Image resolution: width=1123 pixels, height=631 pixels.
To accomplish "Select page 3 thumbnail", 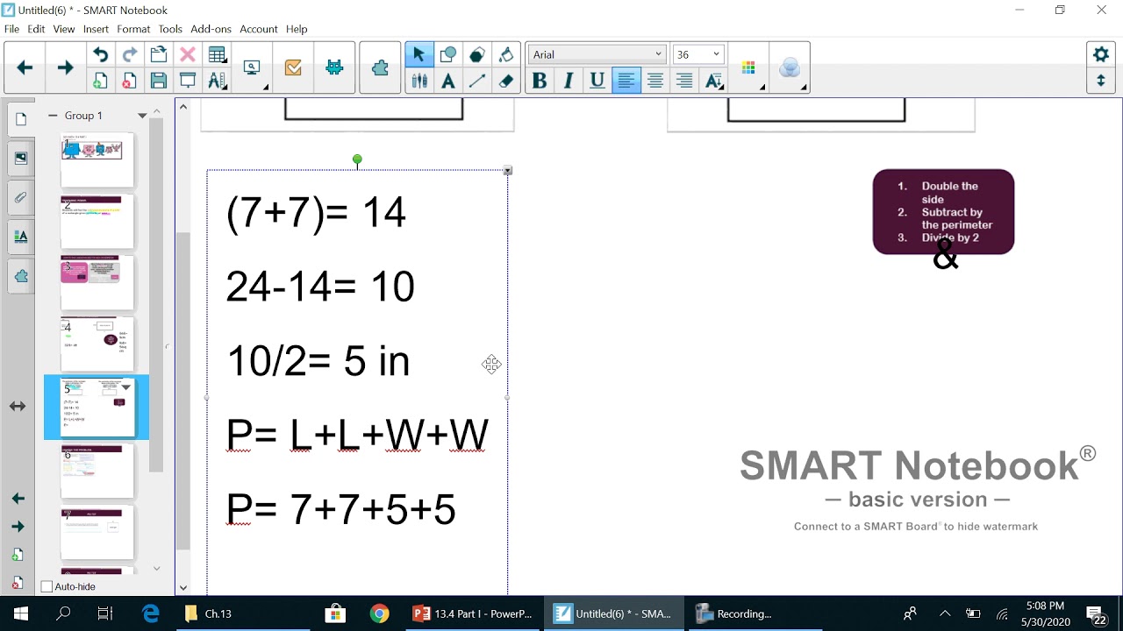I will click(x=97, y=281).
